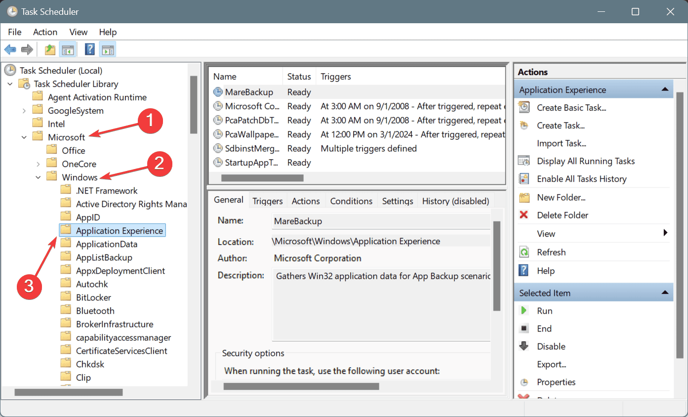Sort by the Name column header

pos(246,77)
